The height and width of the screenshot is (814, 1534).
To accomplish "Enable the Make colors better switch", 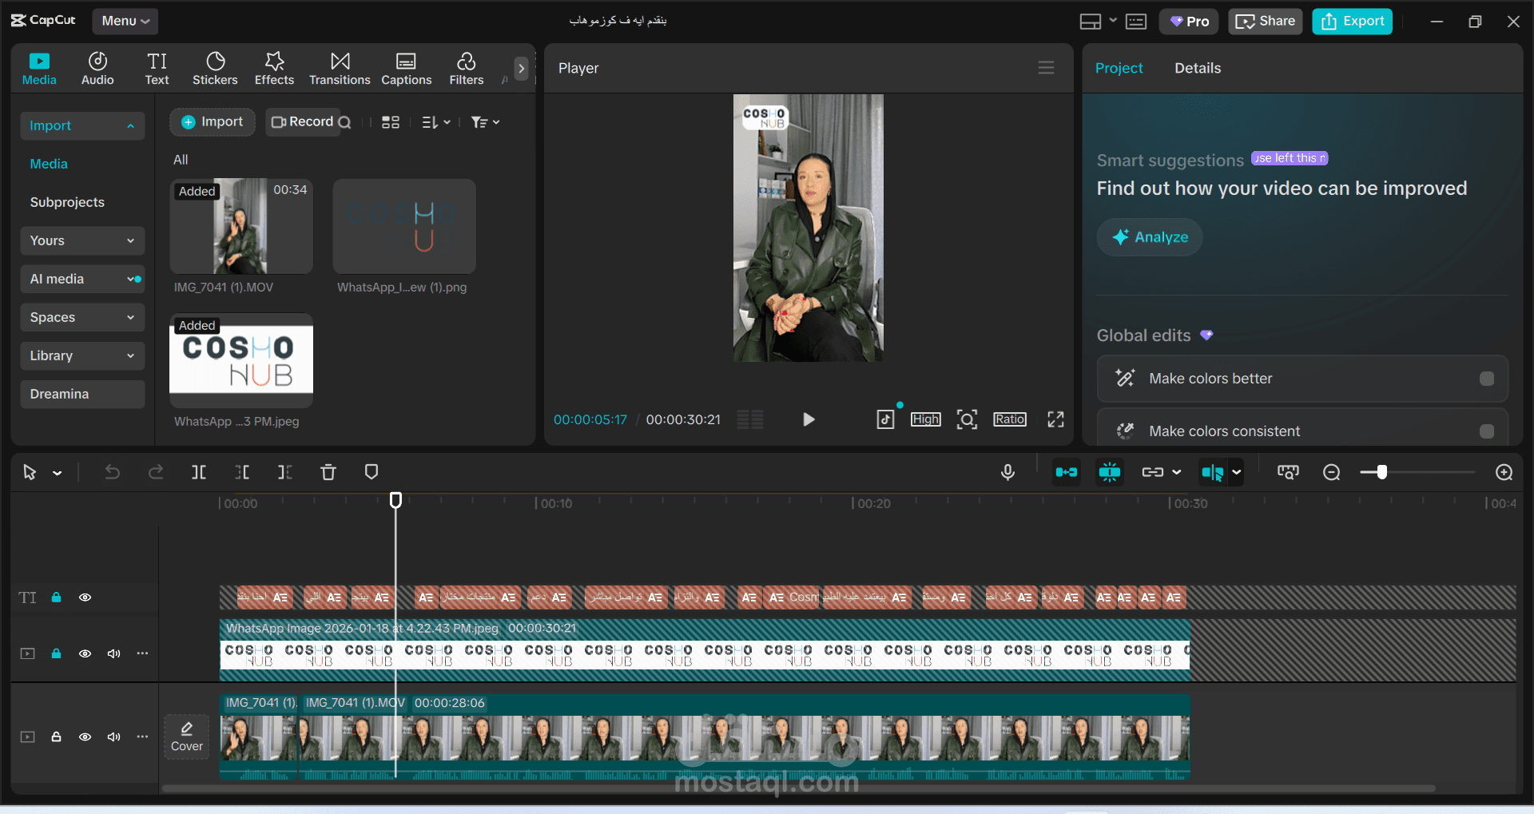I will [x=1487, y=379].
